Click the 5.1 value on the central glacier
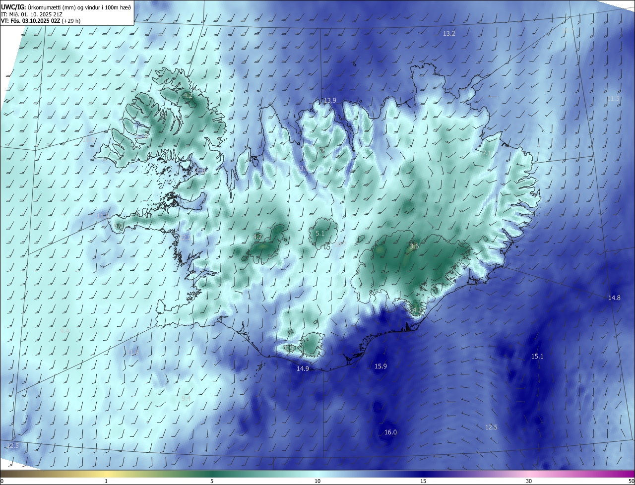The width and height of the screenshot is (635, 485). [320, 233]
